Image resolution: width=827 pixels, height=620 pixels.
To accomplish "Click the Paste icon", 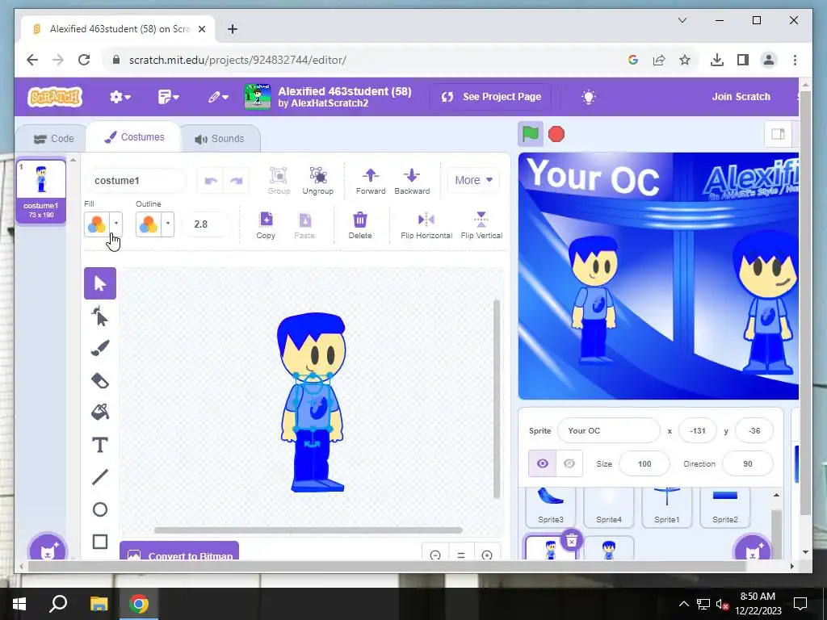I will (304, 225).
